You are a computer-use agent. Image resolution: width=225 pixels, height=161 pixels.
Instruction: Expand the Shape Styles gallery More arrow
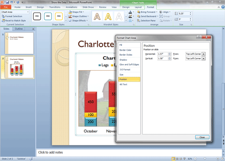66,20
